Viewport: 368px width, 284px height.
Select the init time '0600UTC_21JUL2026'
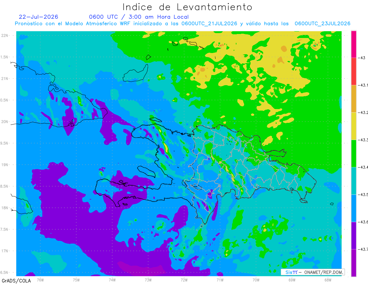[x=209, y=24]
